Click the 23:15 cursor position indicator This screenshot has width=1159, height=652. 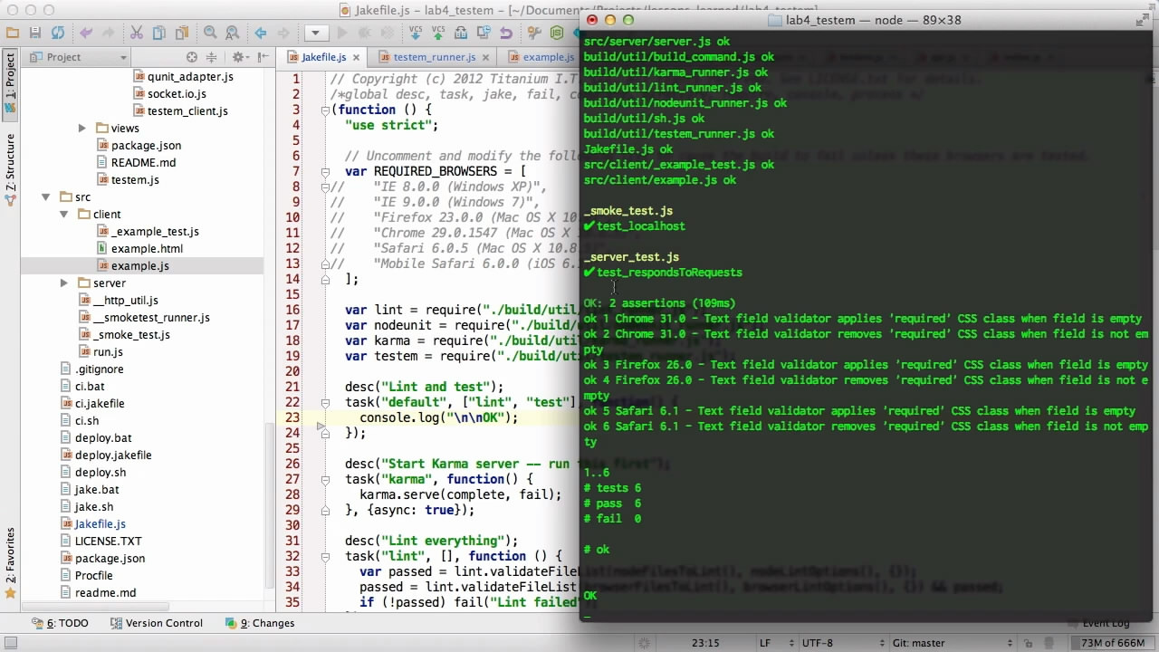point(704,643)
